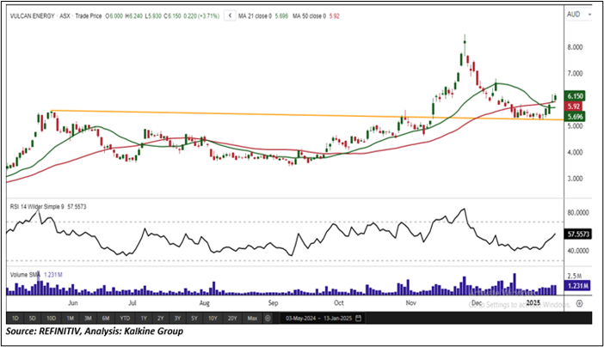Click the 2025 label on time axis

(533, 302)
